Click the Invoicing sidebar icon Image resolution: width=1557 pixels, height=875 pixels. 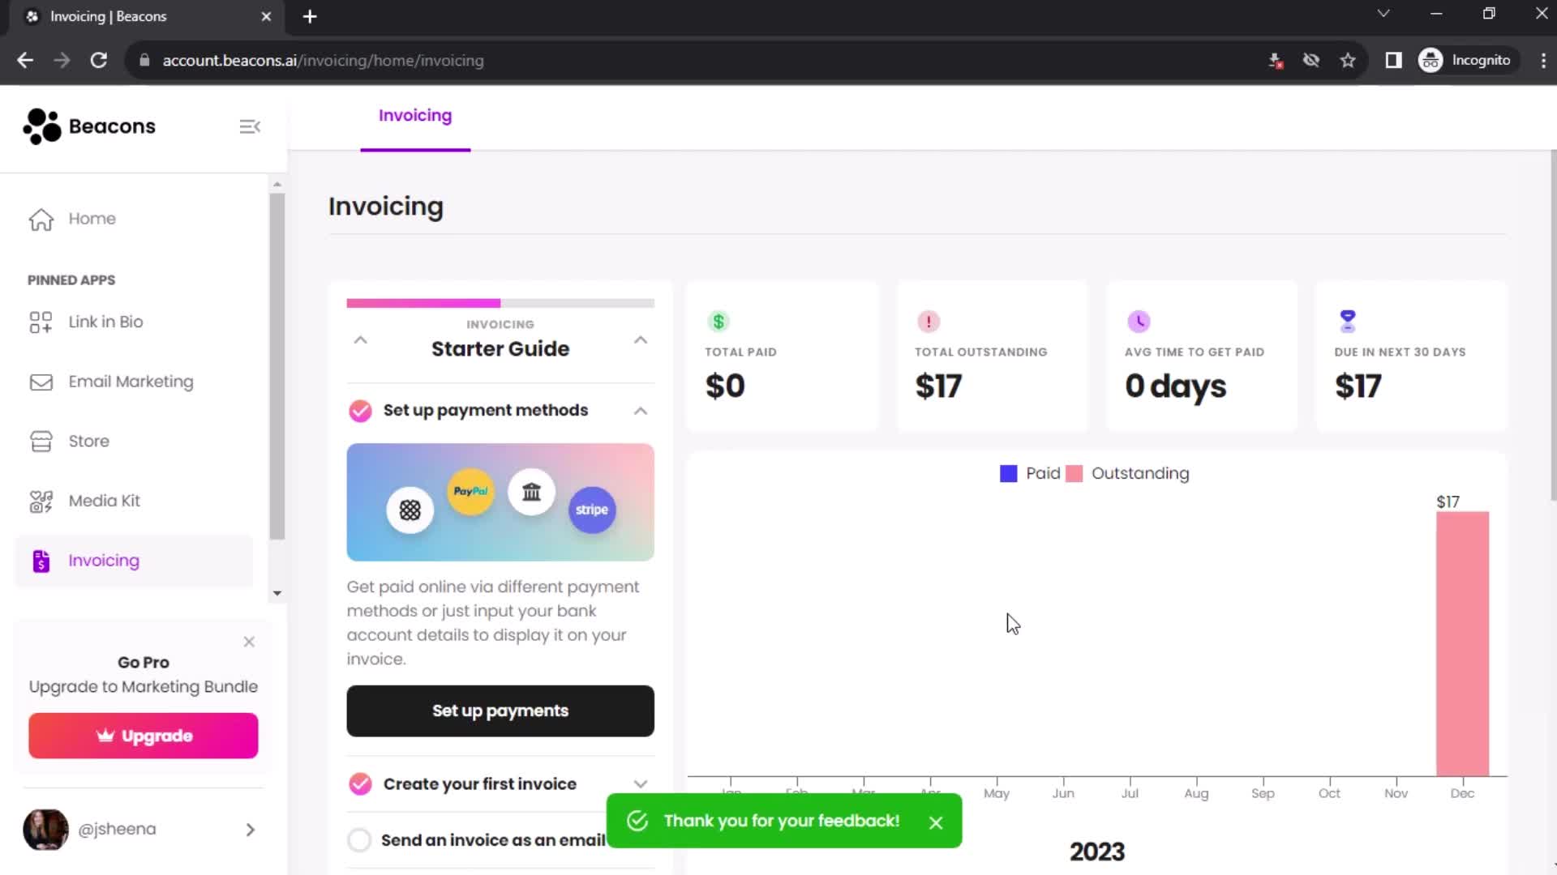click(x=41, y=560)
